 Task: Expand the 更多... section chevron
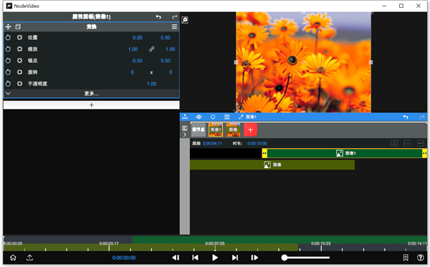click(8, 93)
